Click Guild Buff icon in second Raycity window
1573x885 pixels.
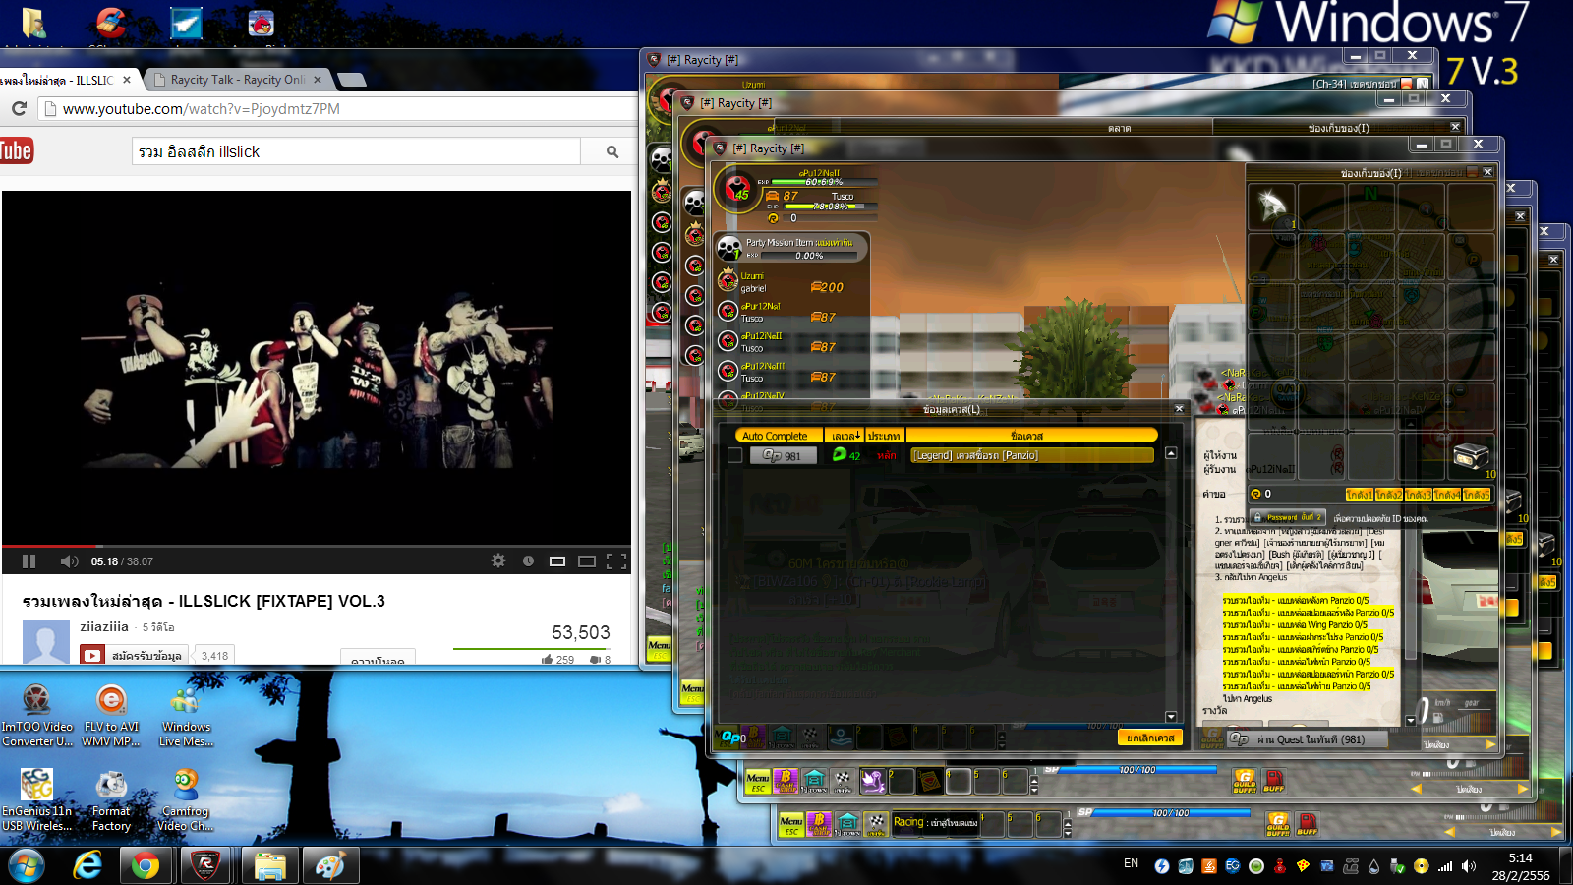point(1245,782)
